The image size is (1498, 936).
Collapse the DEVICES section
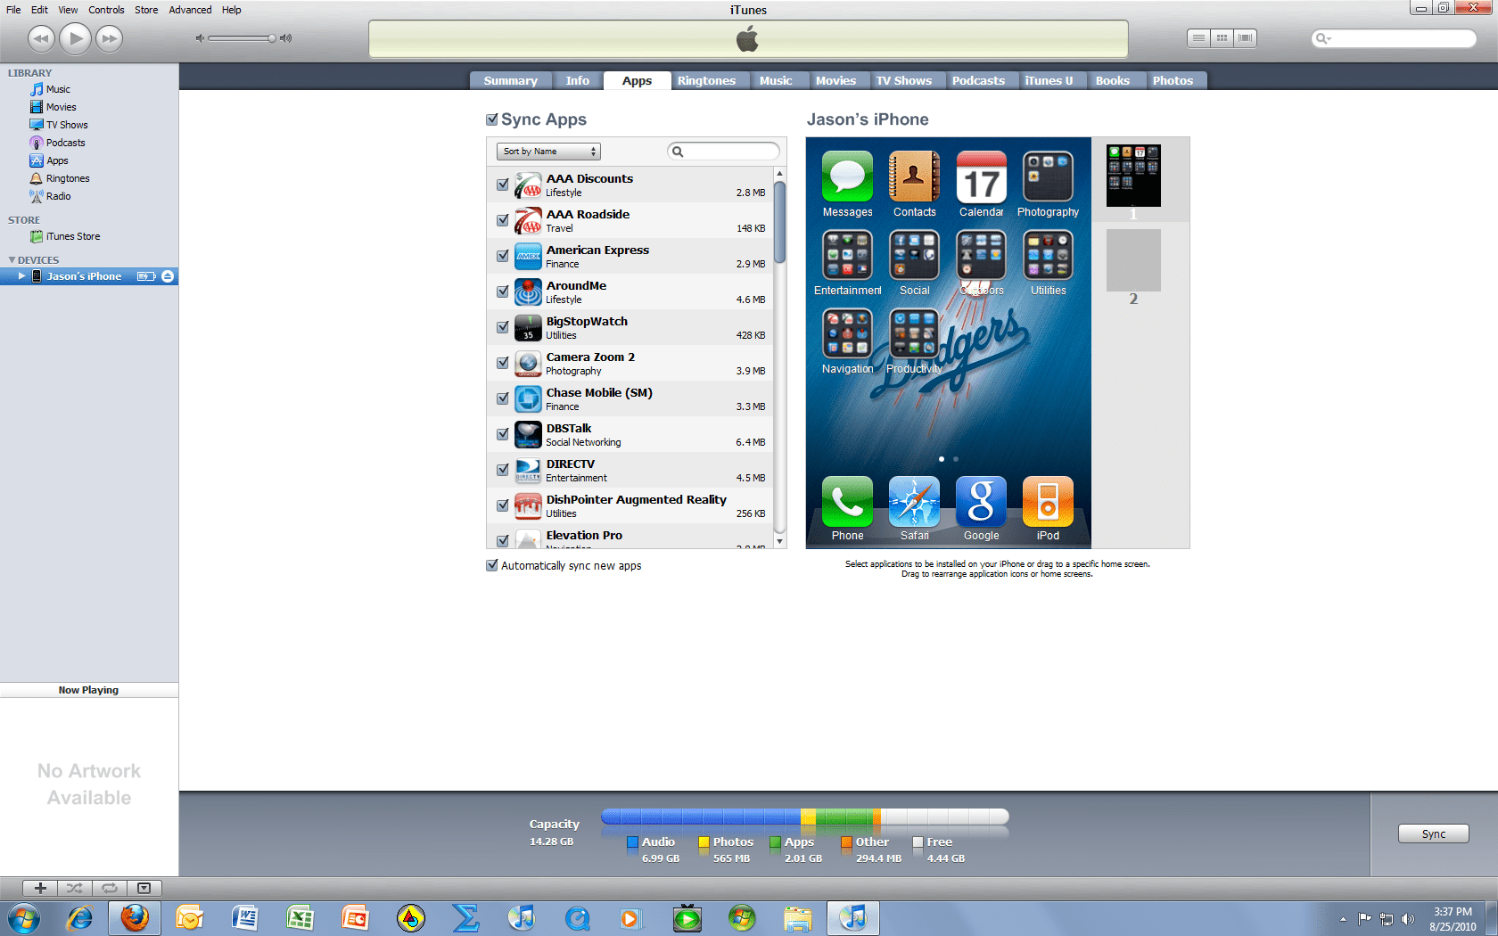click(x=12, y=260)
